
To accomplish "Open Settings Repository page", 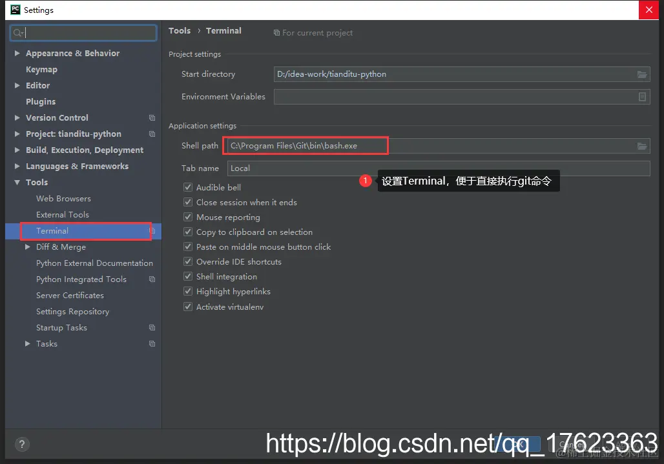I will [72, 312].
